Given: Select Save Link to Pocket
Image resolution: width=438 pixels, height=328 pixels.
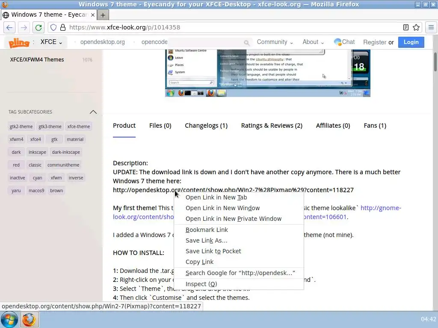Looking at the screenshot, I should point(239,251).
